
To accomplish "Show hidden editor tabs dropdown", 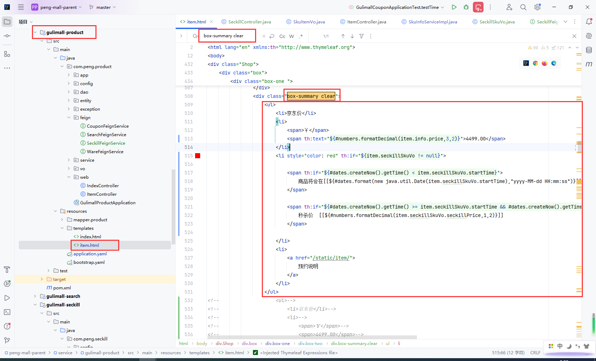I will pos(565,22).
